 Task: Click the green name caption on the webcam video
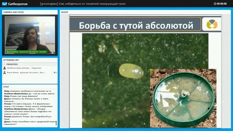coord(27,52)
